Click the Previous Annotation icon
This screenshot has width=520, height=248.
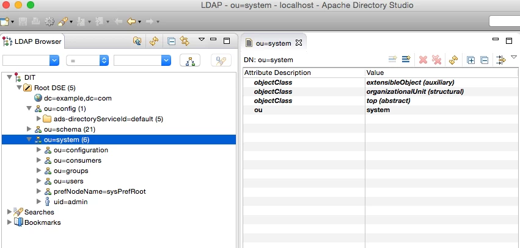pyautogui.click(x=99, y=21)
